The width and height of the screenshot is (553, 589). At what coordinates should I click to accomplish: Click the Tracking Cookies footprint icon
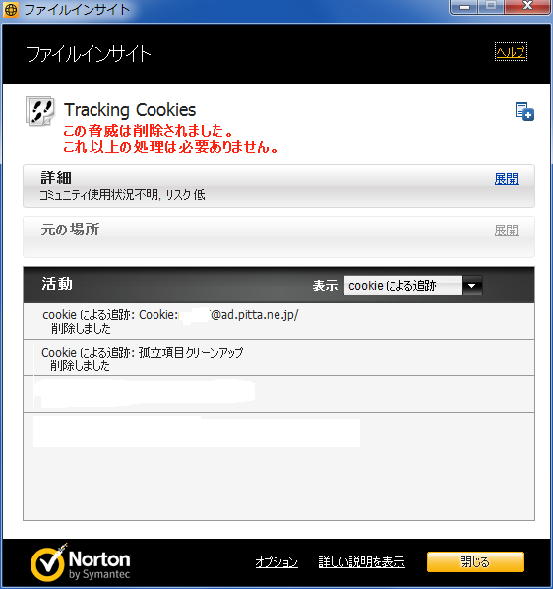click(39, 111)
